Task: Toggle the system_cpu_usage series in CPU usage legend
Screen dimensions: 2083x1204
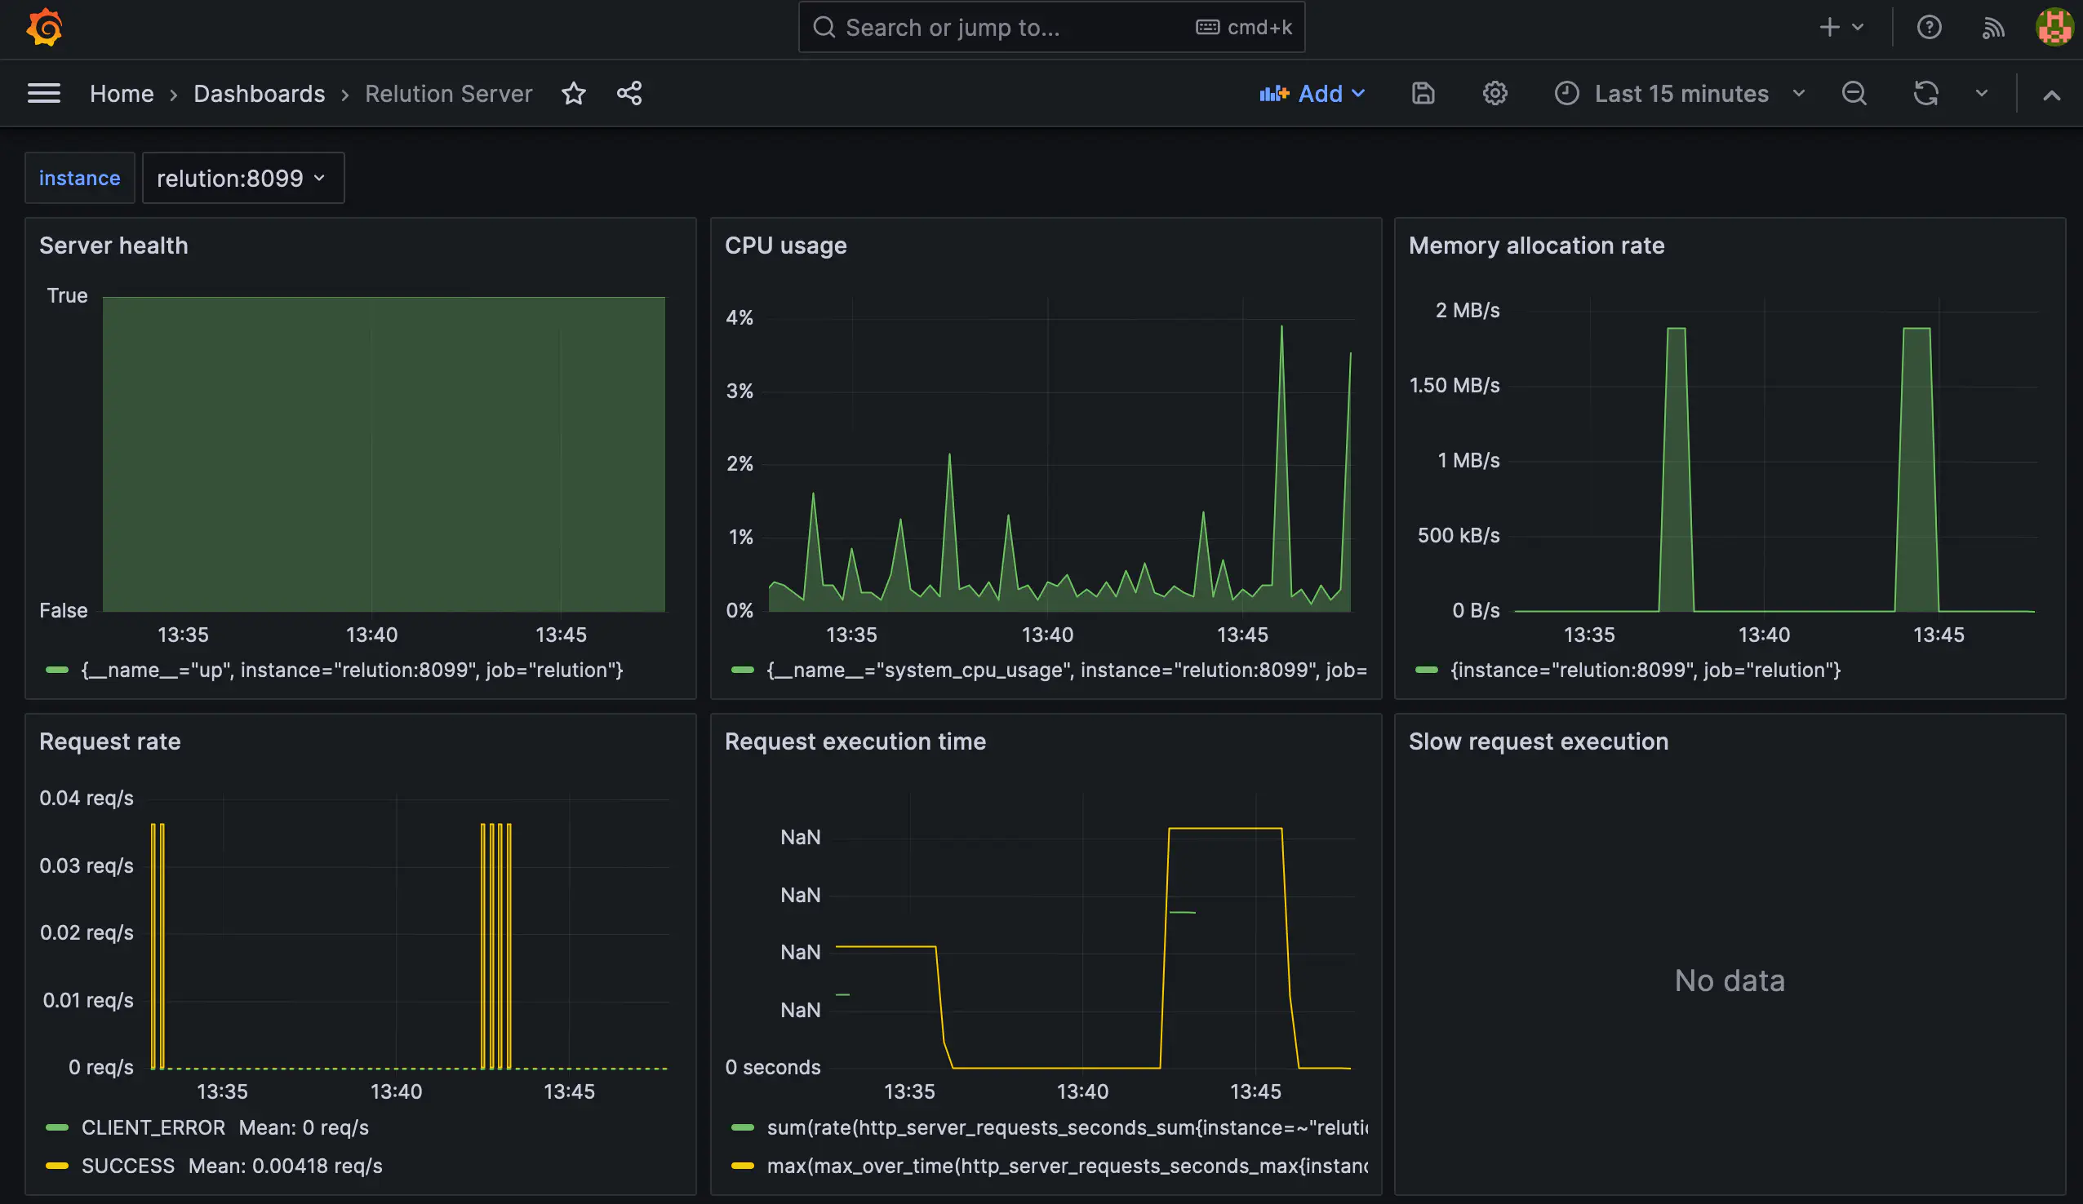Action: tap(1066, 671)
